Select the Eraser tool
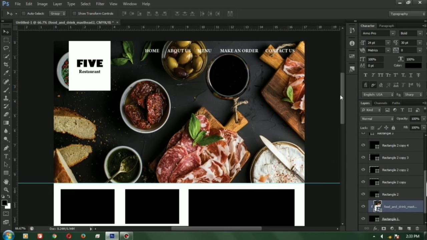The width and height of the screenshot is (427, 240). [x=6, y=114]
